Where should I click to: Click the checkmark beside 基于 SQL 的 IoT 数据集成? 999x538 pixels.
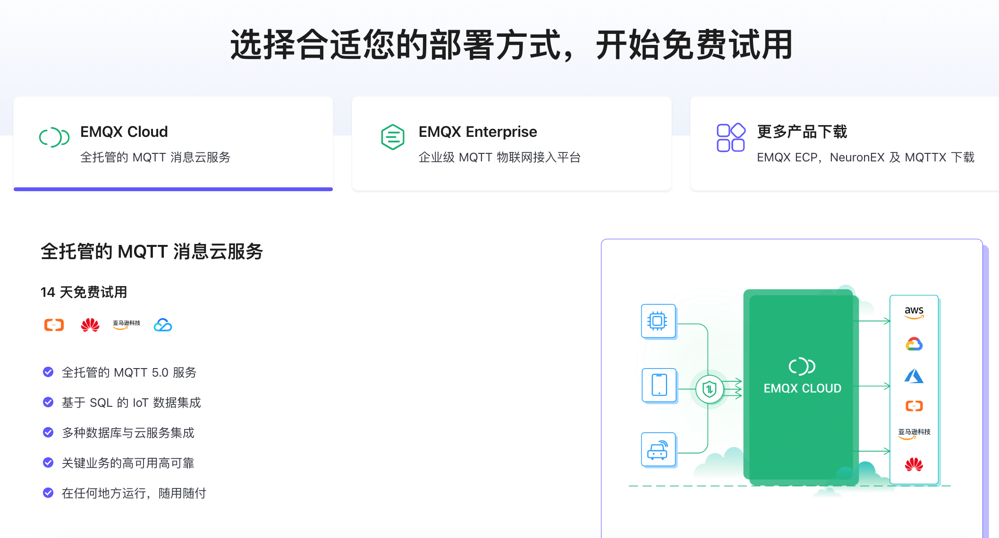(x=48, y=403)
